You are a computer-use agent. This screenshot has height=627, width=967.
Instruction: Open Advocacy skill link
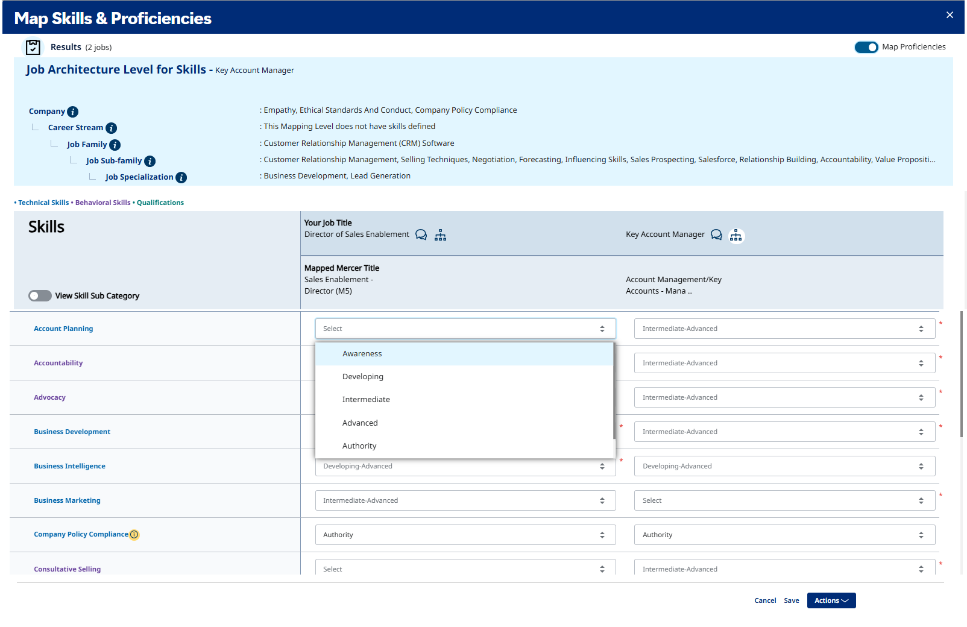pyautogui.click(x=49, y=397)
